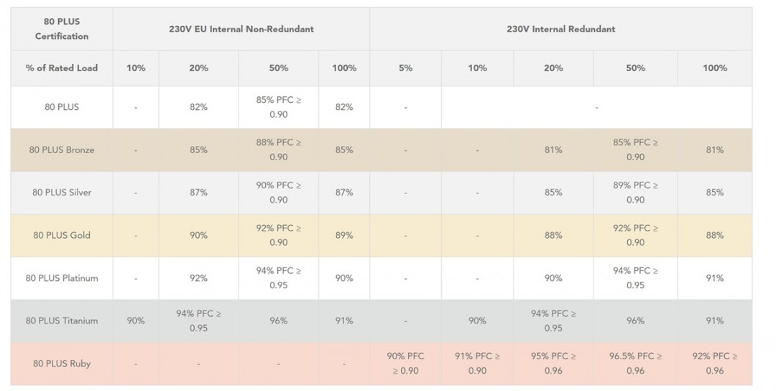Click Ruby row's 90% PFC ≥ 0.90 cell
The height and width of the screenshot is (391, 776).
pos(405,364)
